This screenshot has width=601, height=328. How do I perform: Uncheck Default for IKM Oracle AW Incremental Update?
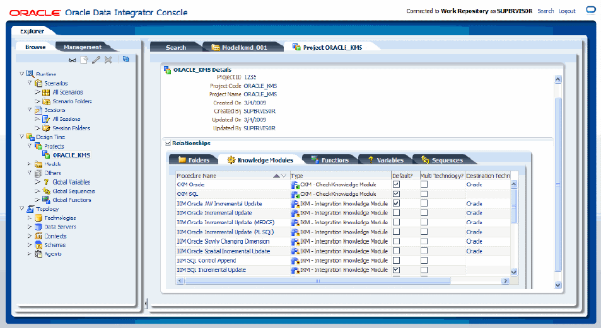[396, 203]
